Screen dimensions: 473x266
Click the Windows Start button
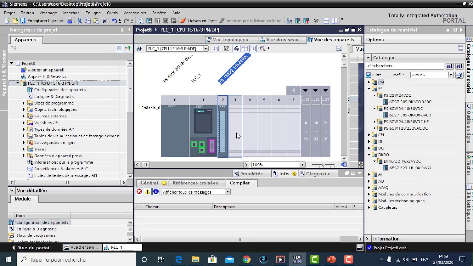click(x=8, y=259)
